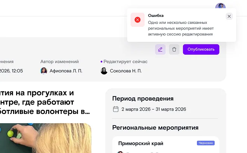
Task: Click the Черновик status badge
Action: click(206, 143)
